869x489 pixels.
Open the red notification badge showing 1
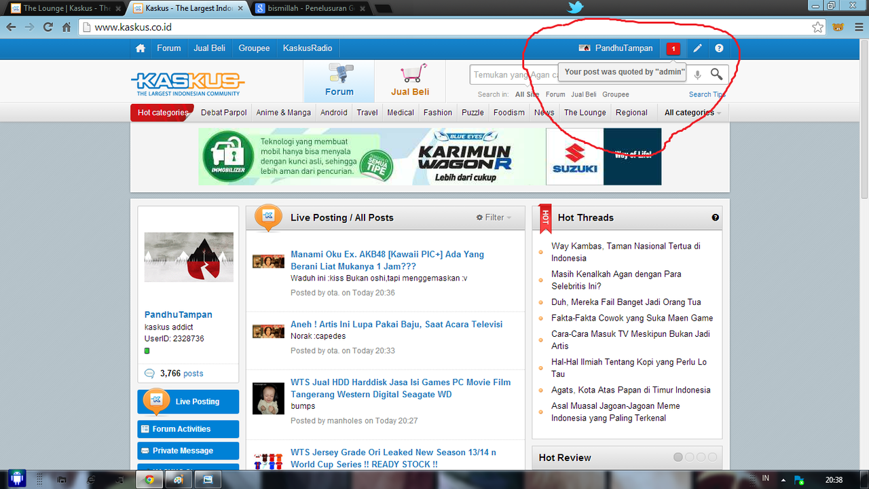pyautogui.click(x=673, y=49)
